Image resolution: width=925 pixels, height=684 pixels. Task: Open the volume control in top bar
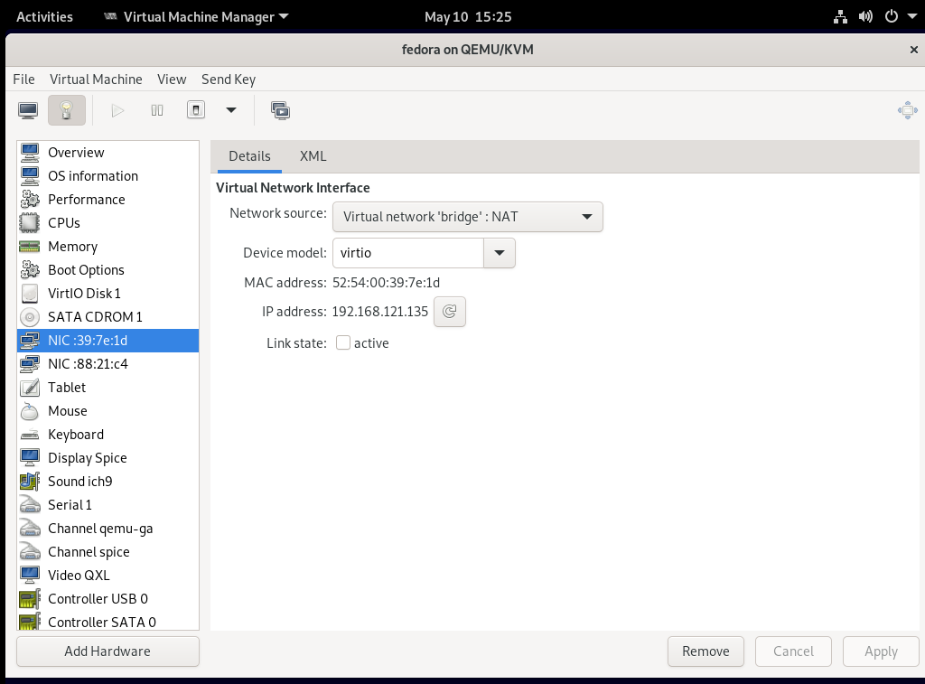pyautogui.click(x=866, y=15)
